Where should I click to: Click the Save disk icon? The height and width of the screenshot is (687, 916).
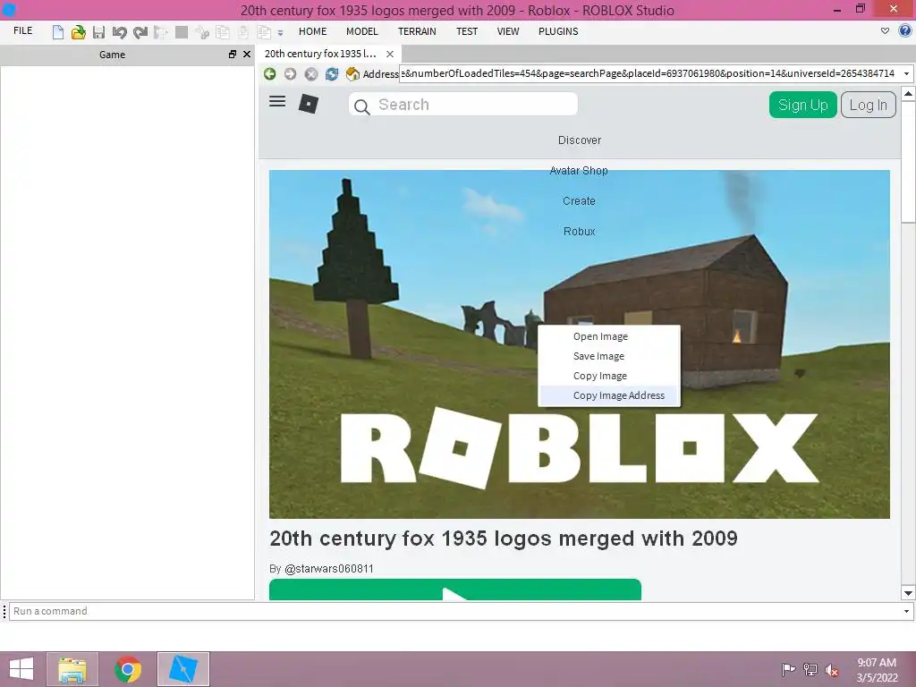98,32
